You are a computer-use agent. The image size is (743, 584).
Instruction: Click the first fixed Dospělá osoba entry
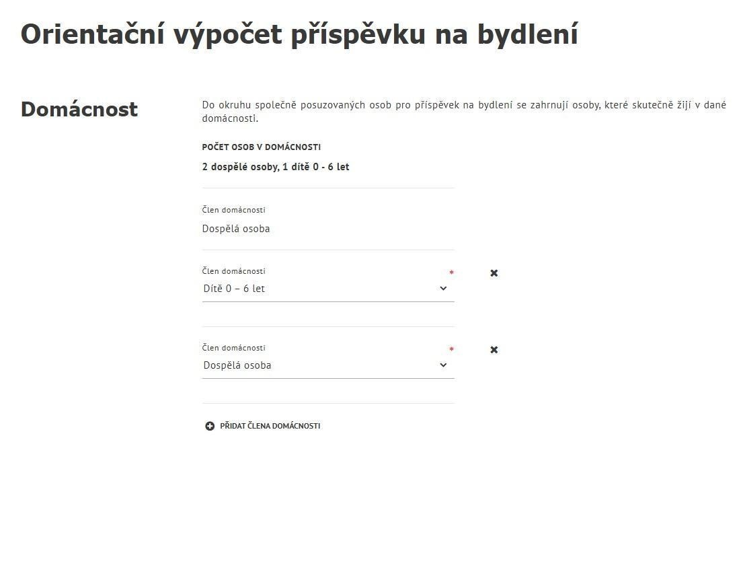click(236, 229)
